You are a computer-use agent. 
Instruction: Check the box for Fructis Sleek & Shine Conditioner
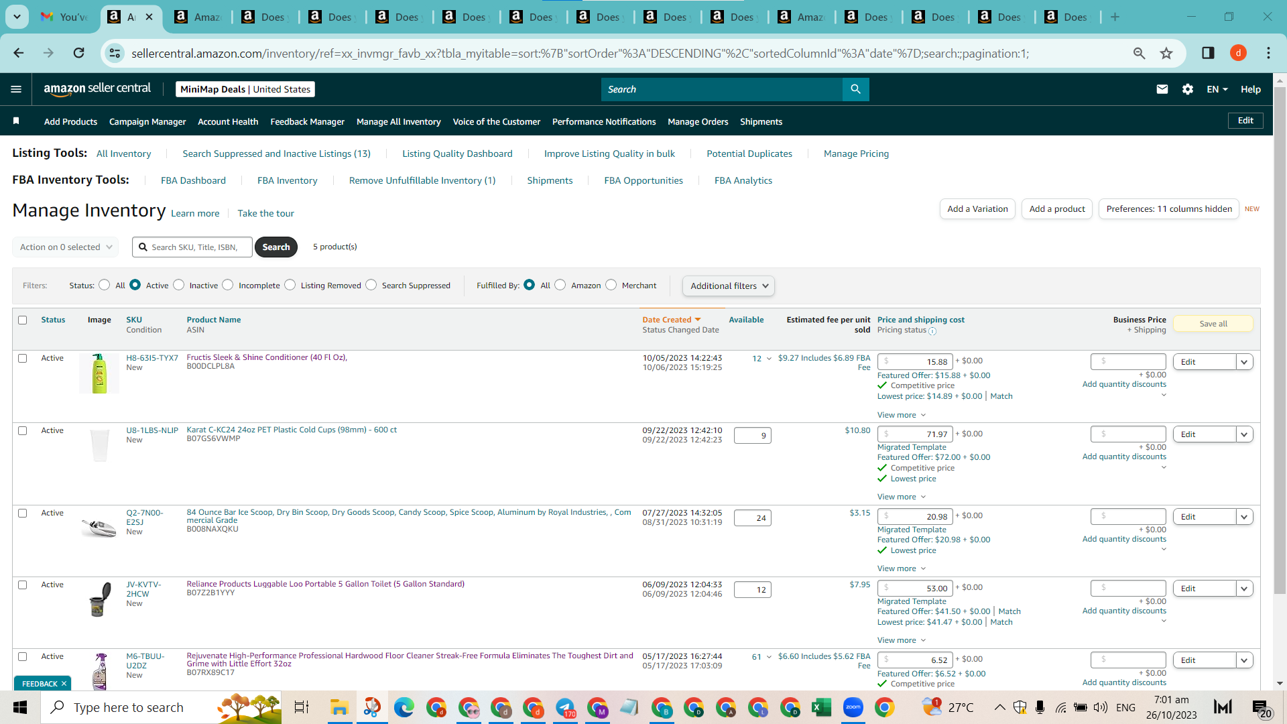point(23,358)
